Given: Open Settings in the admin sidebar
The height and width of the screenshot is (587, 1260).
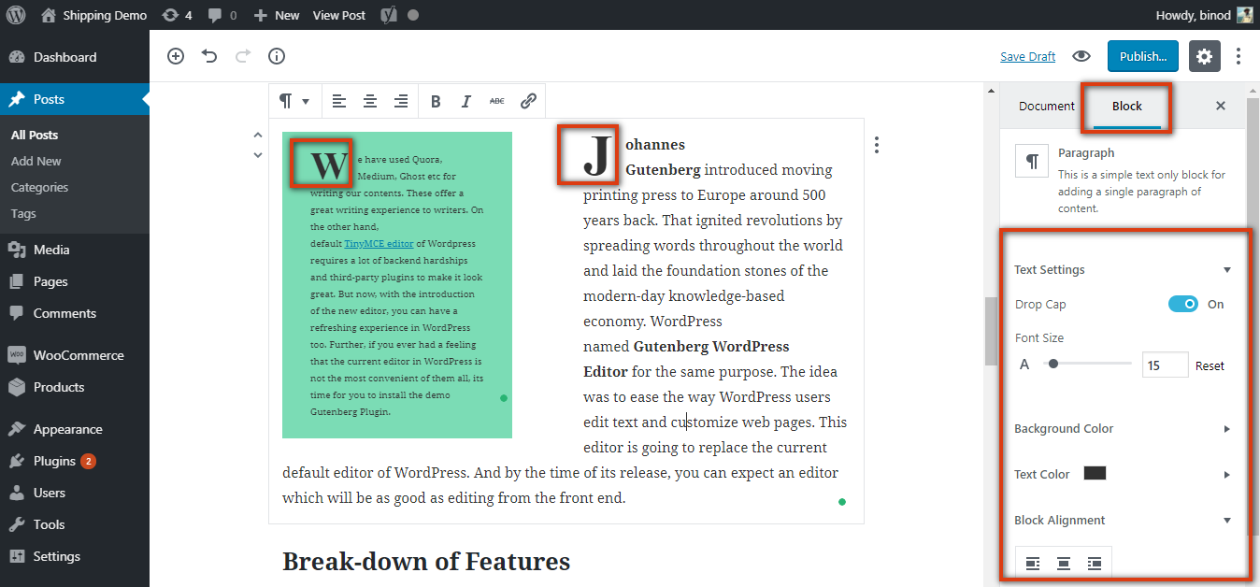Looking at the screenshot, I should (x=75, y=556).
